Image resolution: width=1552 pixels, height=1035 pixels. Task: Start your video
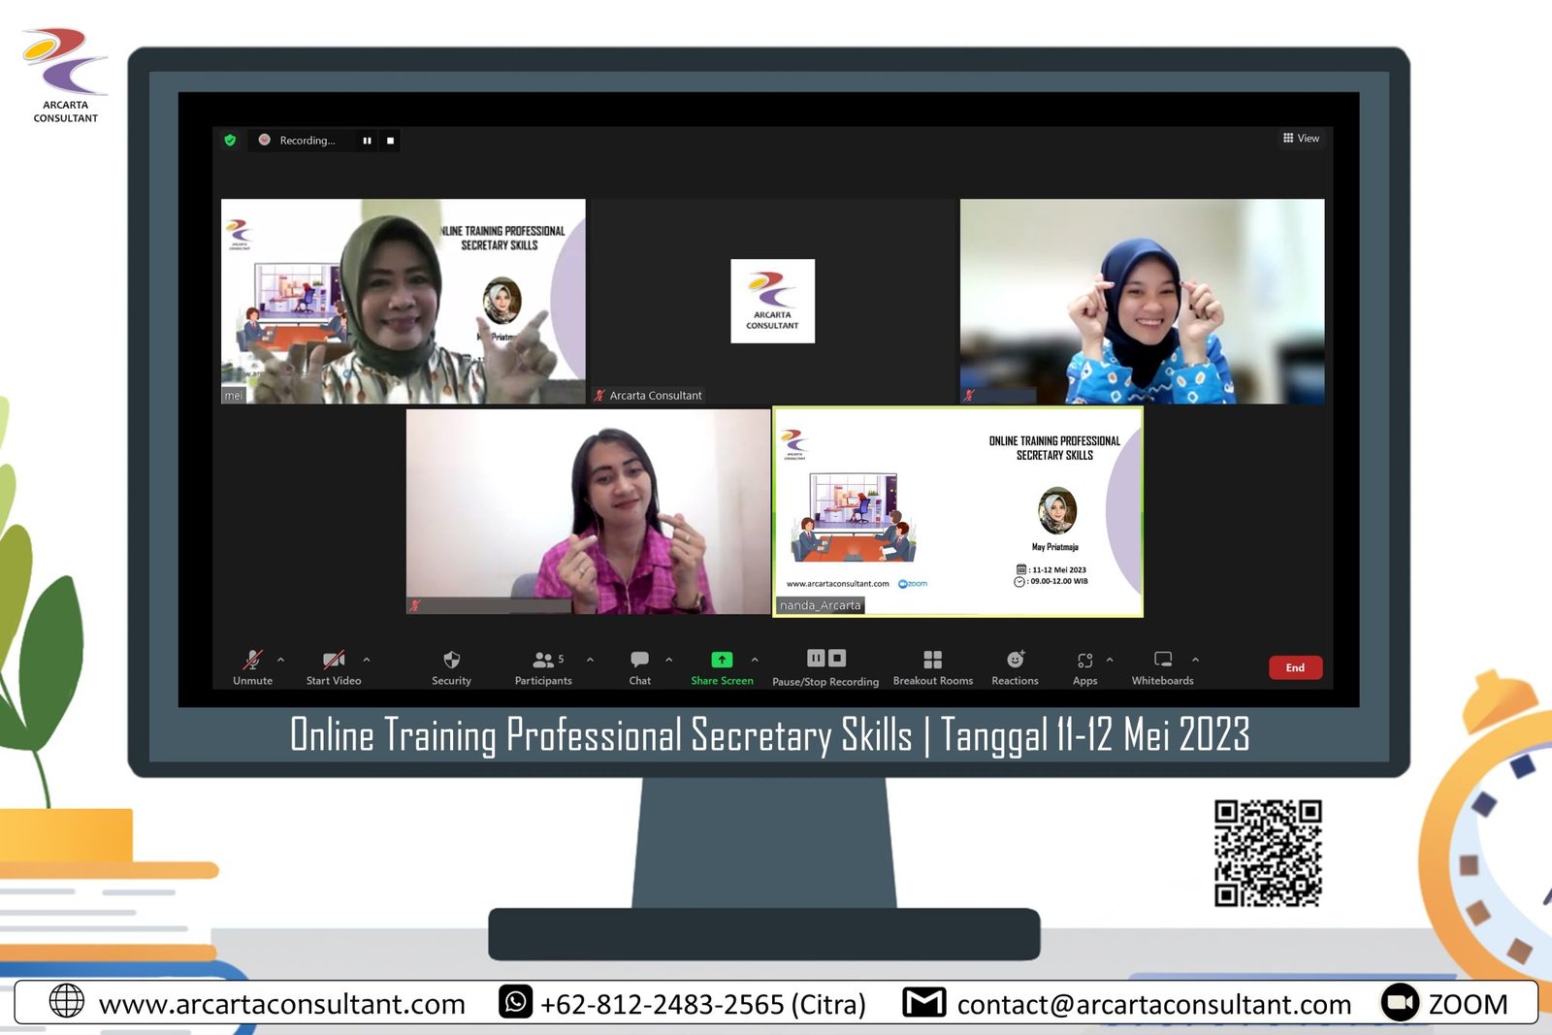coord(333,659)
